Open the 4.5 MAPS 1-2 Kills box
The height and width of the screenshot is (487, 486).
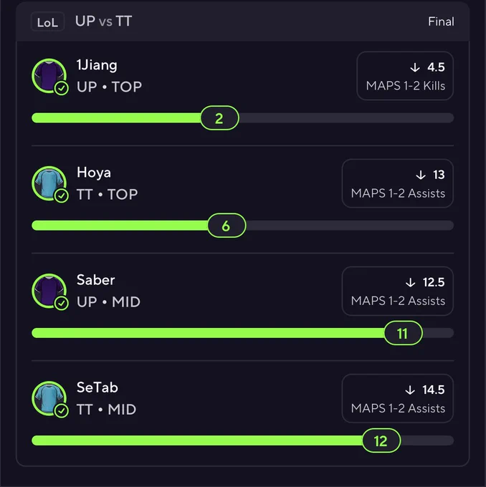point(405,76)
